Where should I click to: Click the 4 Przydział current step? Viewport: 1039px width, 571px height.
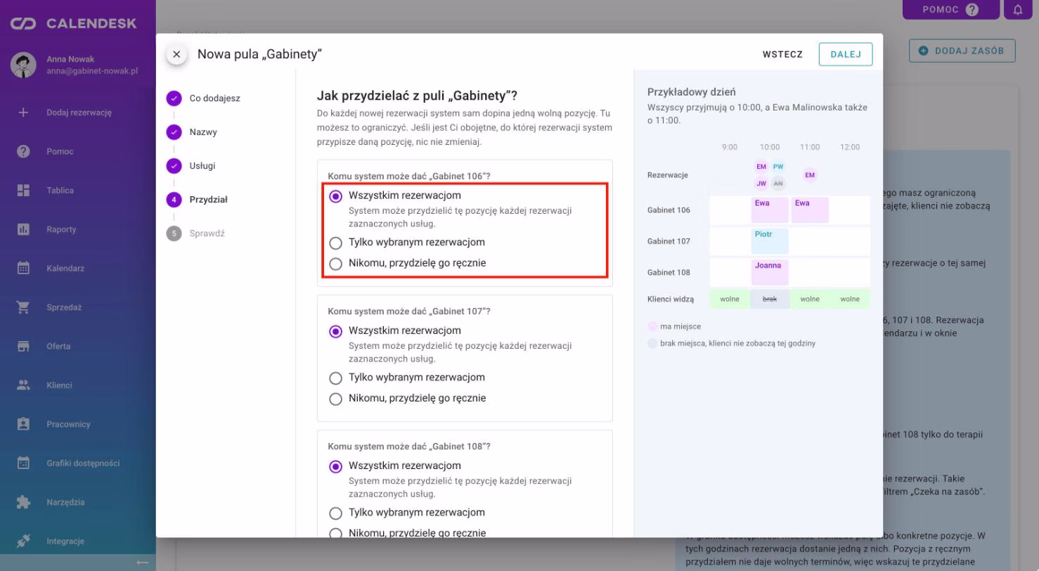pyautogui.click(x=197, y=200)
